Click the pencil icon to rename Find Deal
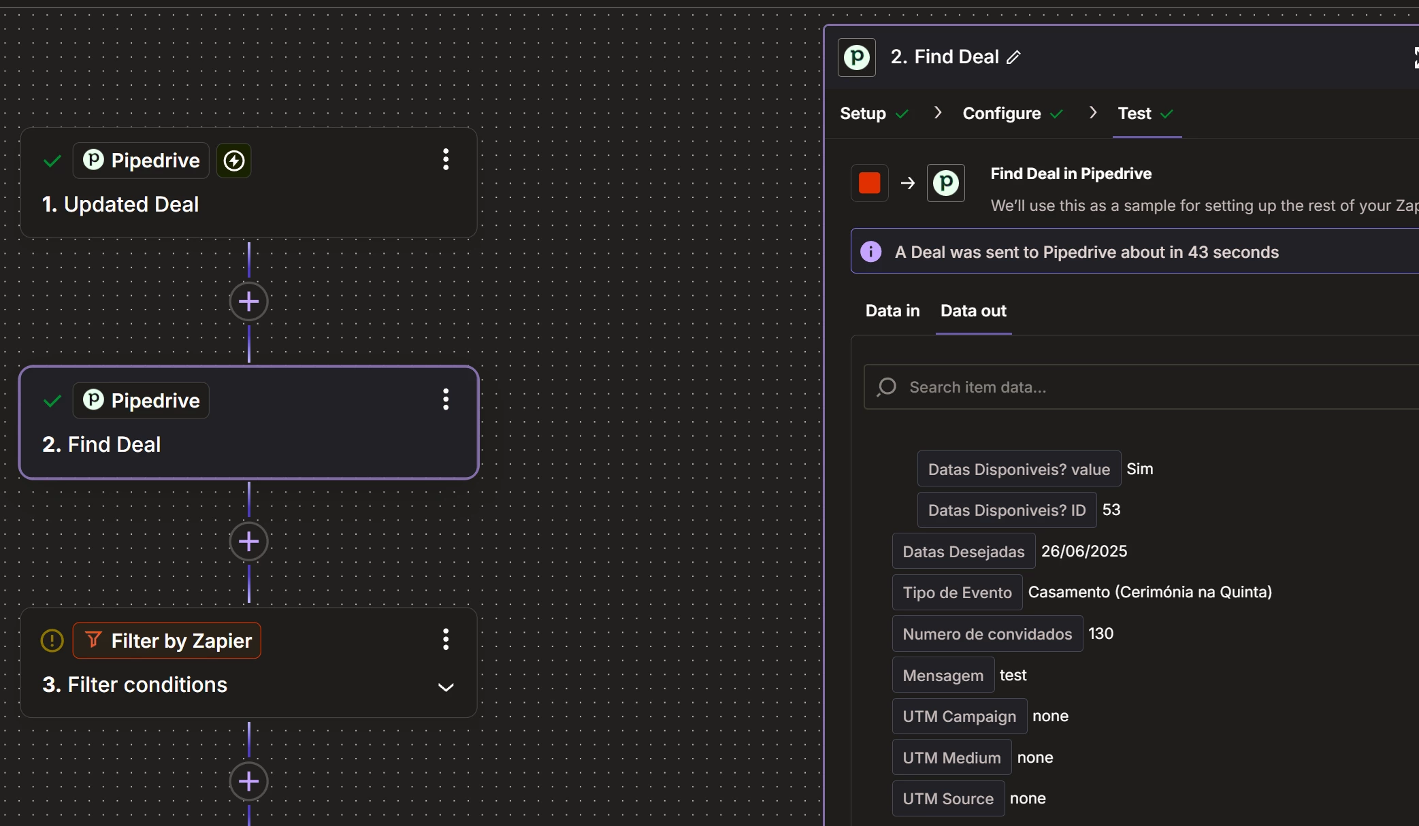The height and width of the screenshot is (826, 1419). tap(1013, 58)
